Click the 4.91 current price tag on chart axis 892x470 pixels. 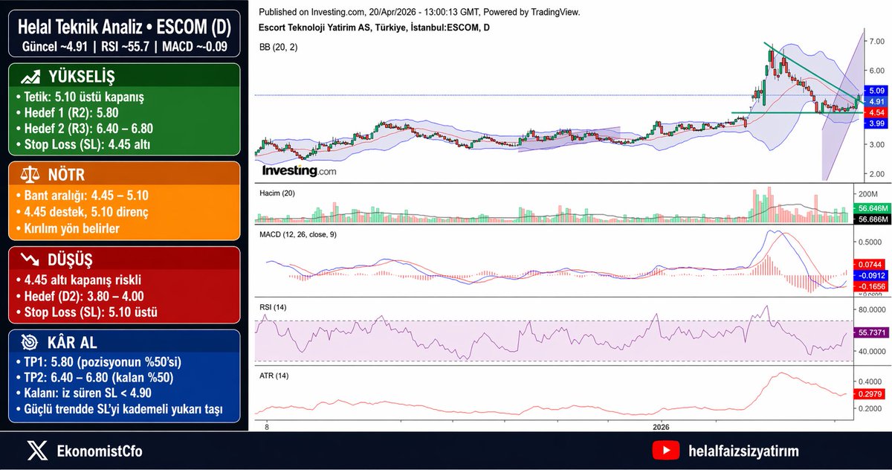(x=876, y=101)
